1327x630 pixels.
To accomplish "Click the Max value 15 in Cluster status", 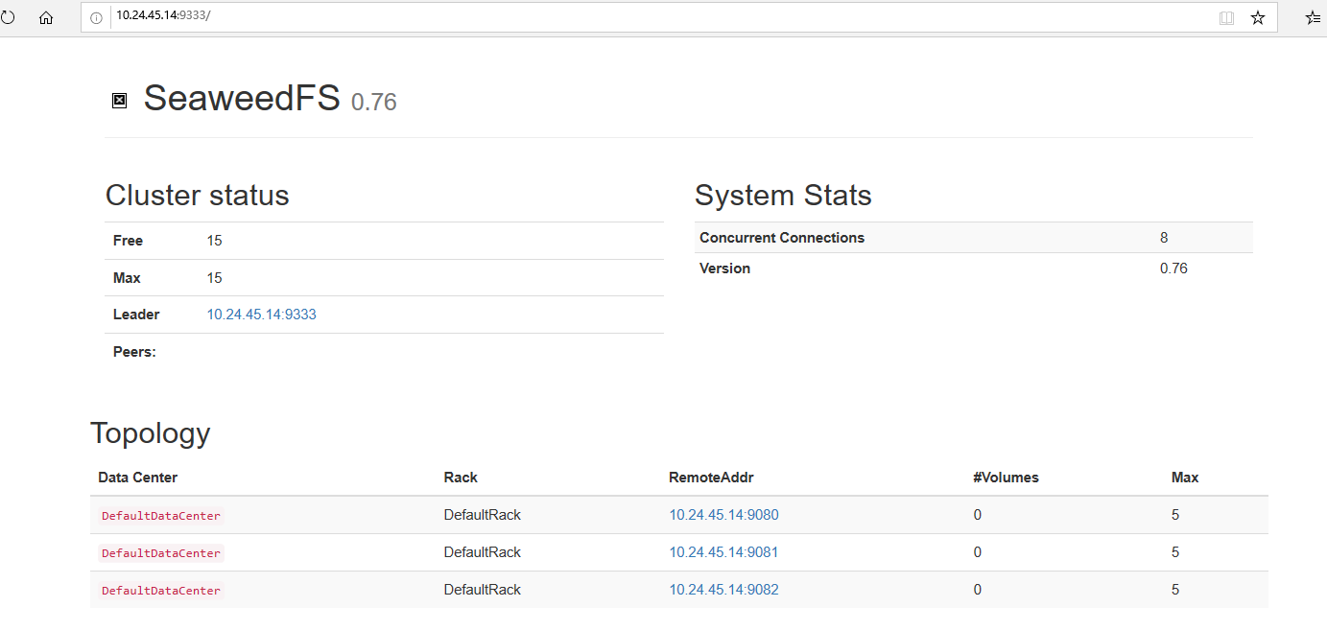I will tap(214, 278).
